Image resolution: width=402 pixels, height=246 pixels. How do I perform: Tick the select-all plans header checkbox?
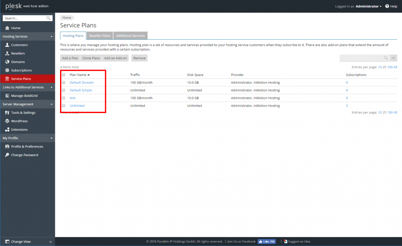(x=64, y=75)
